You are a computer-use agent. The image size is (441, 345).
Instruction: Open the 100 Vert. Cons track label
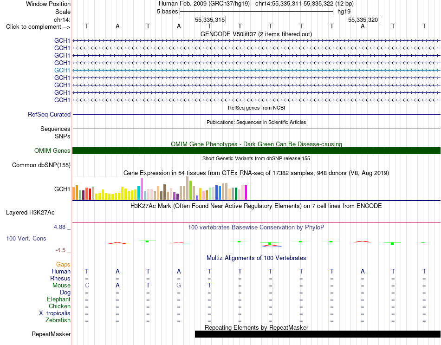tap(26, 238)
